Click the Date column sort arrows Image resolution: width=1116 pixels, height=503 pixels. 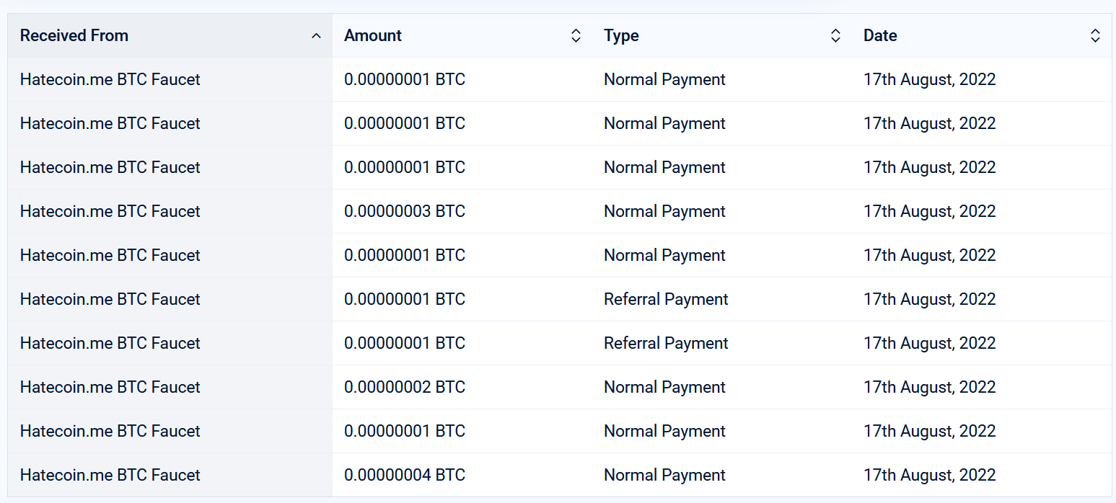[x=1095, y=36]
